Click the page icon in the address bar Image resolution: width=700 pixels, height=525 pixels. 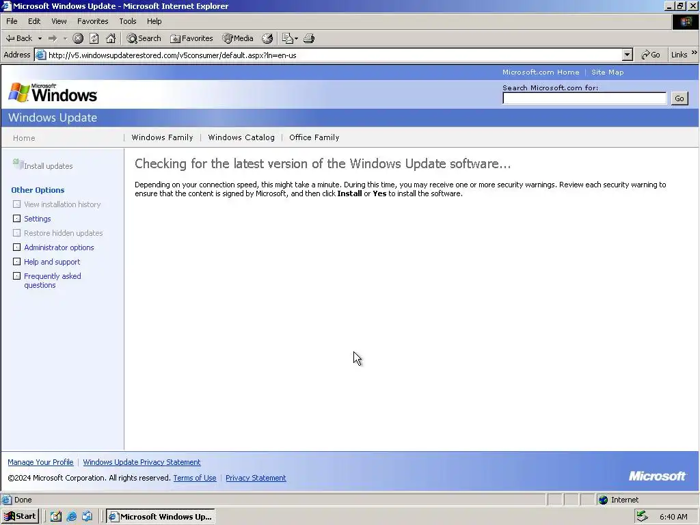point(40,55)
